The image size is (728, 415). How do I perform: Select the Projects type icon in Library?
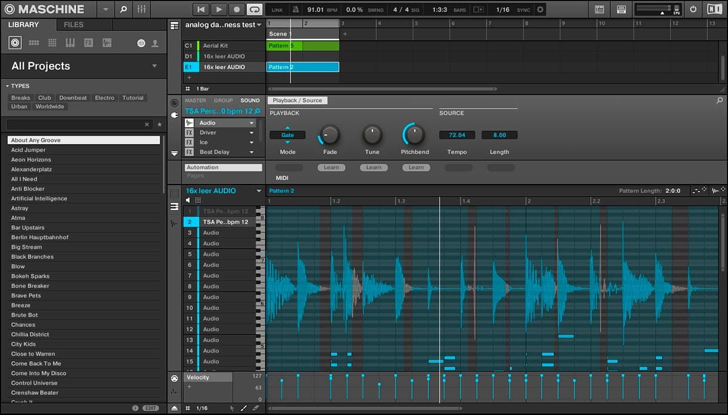pyautogui.click(x=15, y=42)
